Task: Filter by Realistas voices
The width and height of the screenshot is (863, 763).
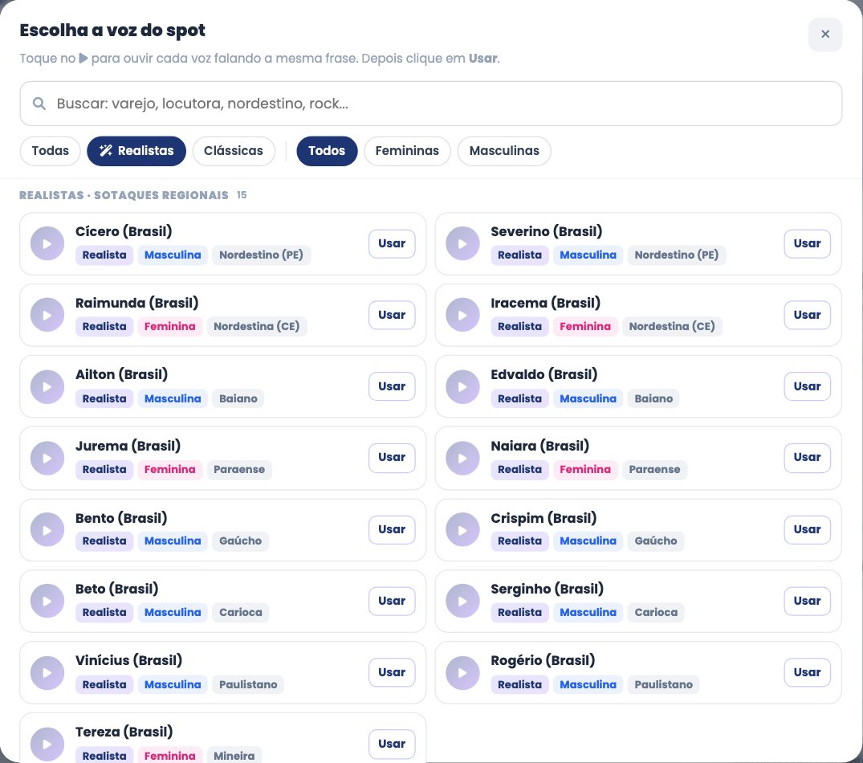Action: 136,151
